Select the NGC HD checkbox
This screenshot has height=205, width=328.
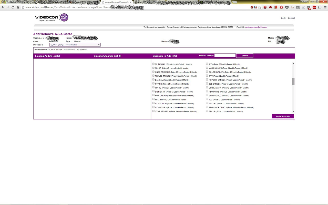207,103
